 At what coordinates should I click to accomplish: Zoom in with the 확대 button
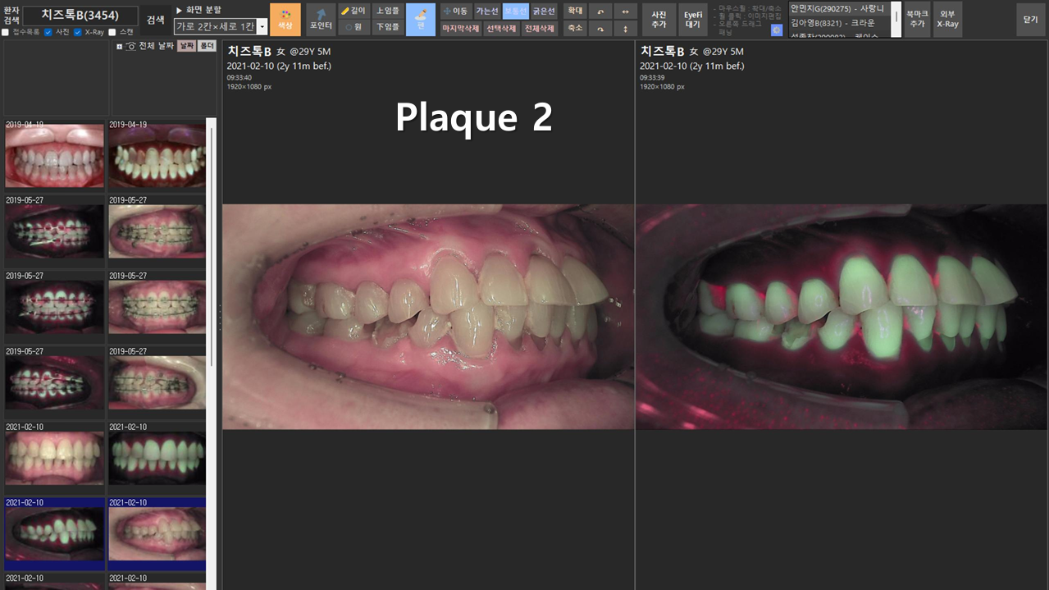tap(575, 11)
